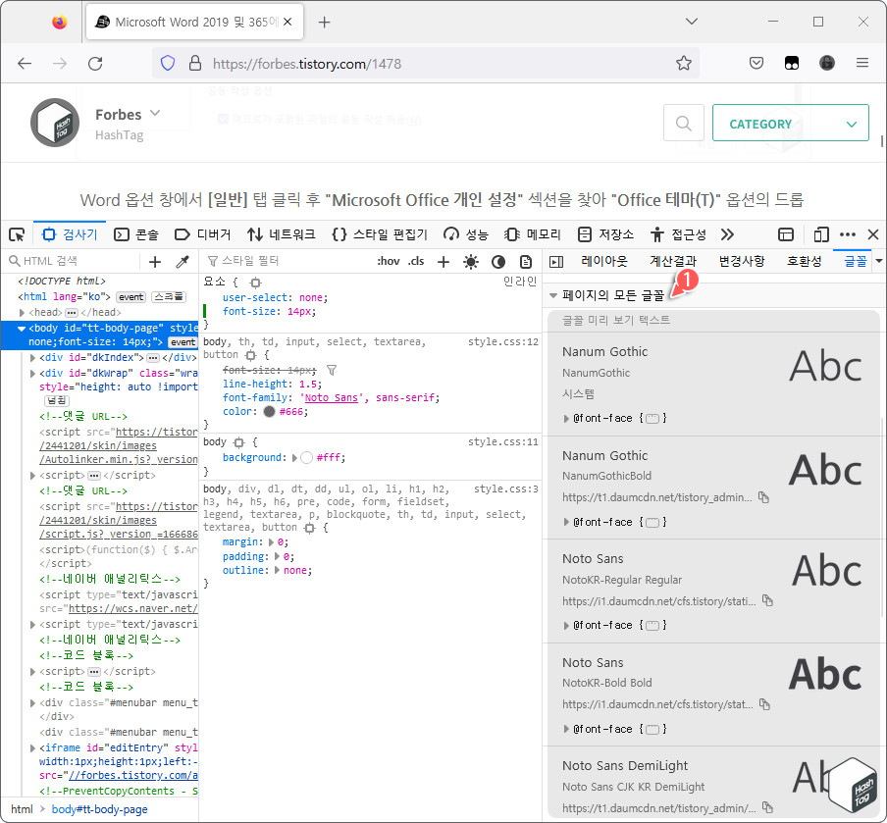Expand the head element in HTML tree
This screenshot has width=887, height=823.
coord(22,313)
